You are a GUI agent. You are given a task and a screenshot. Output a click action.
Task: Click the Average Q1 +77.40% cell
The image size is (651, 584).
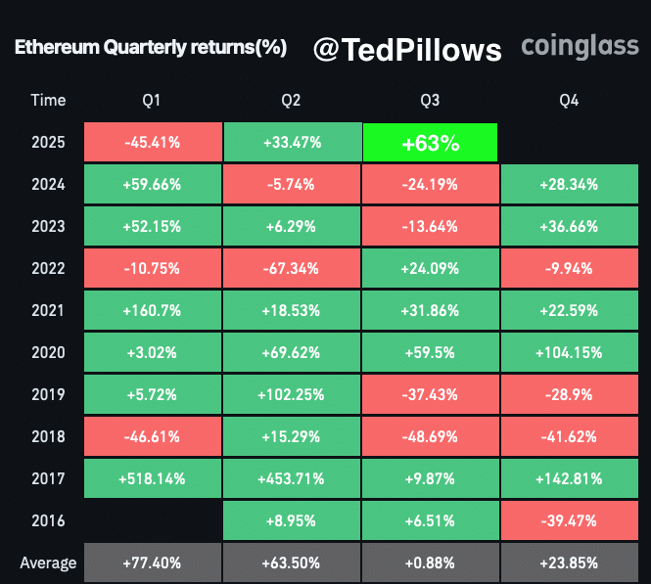point(153,562)
